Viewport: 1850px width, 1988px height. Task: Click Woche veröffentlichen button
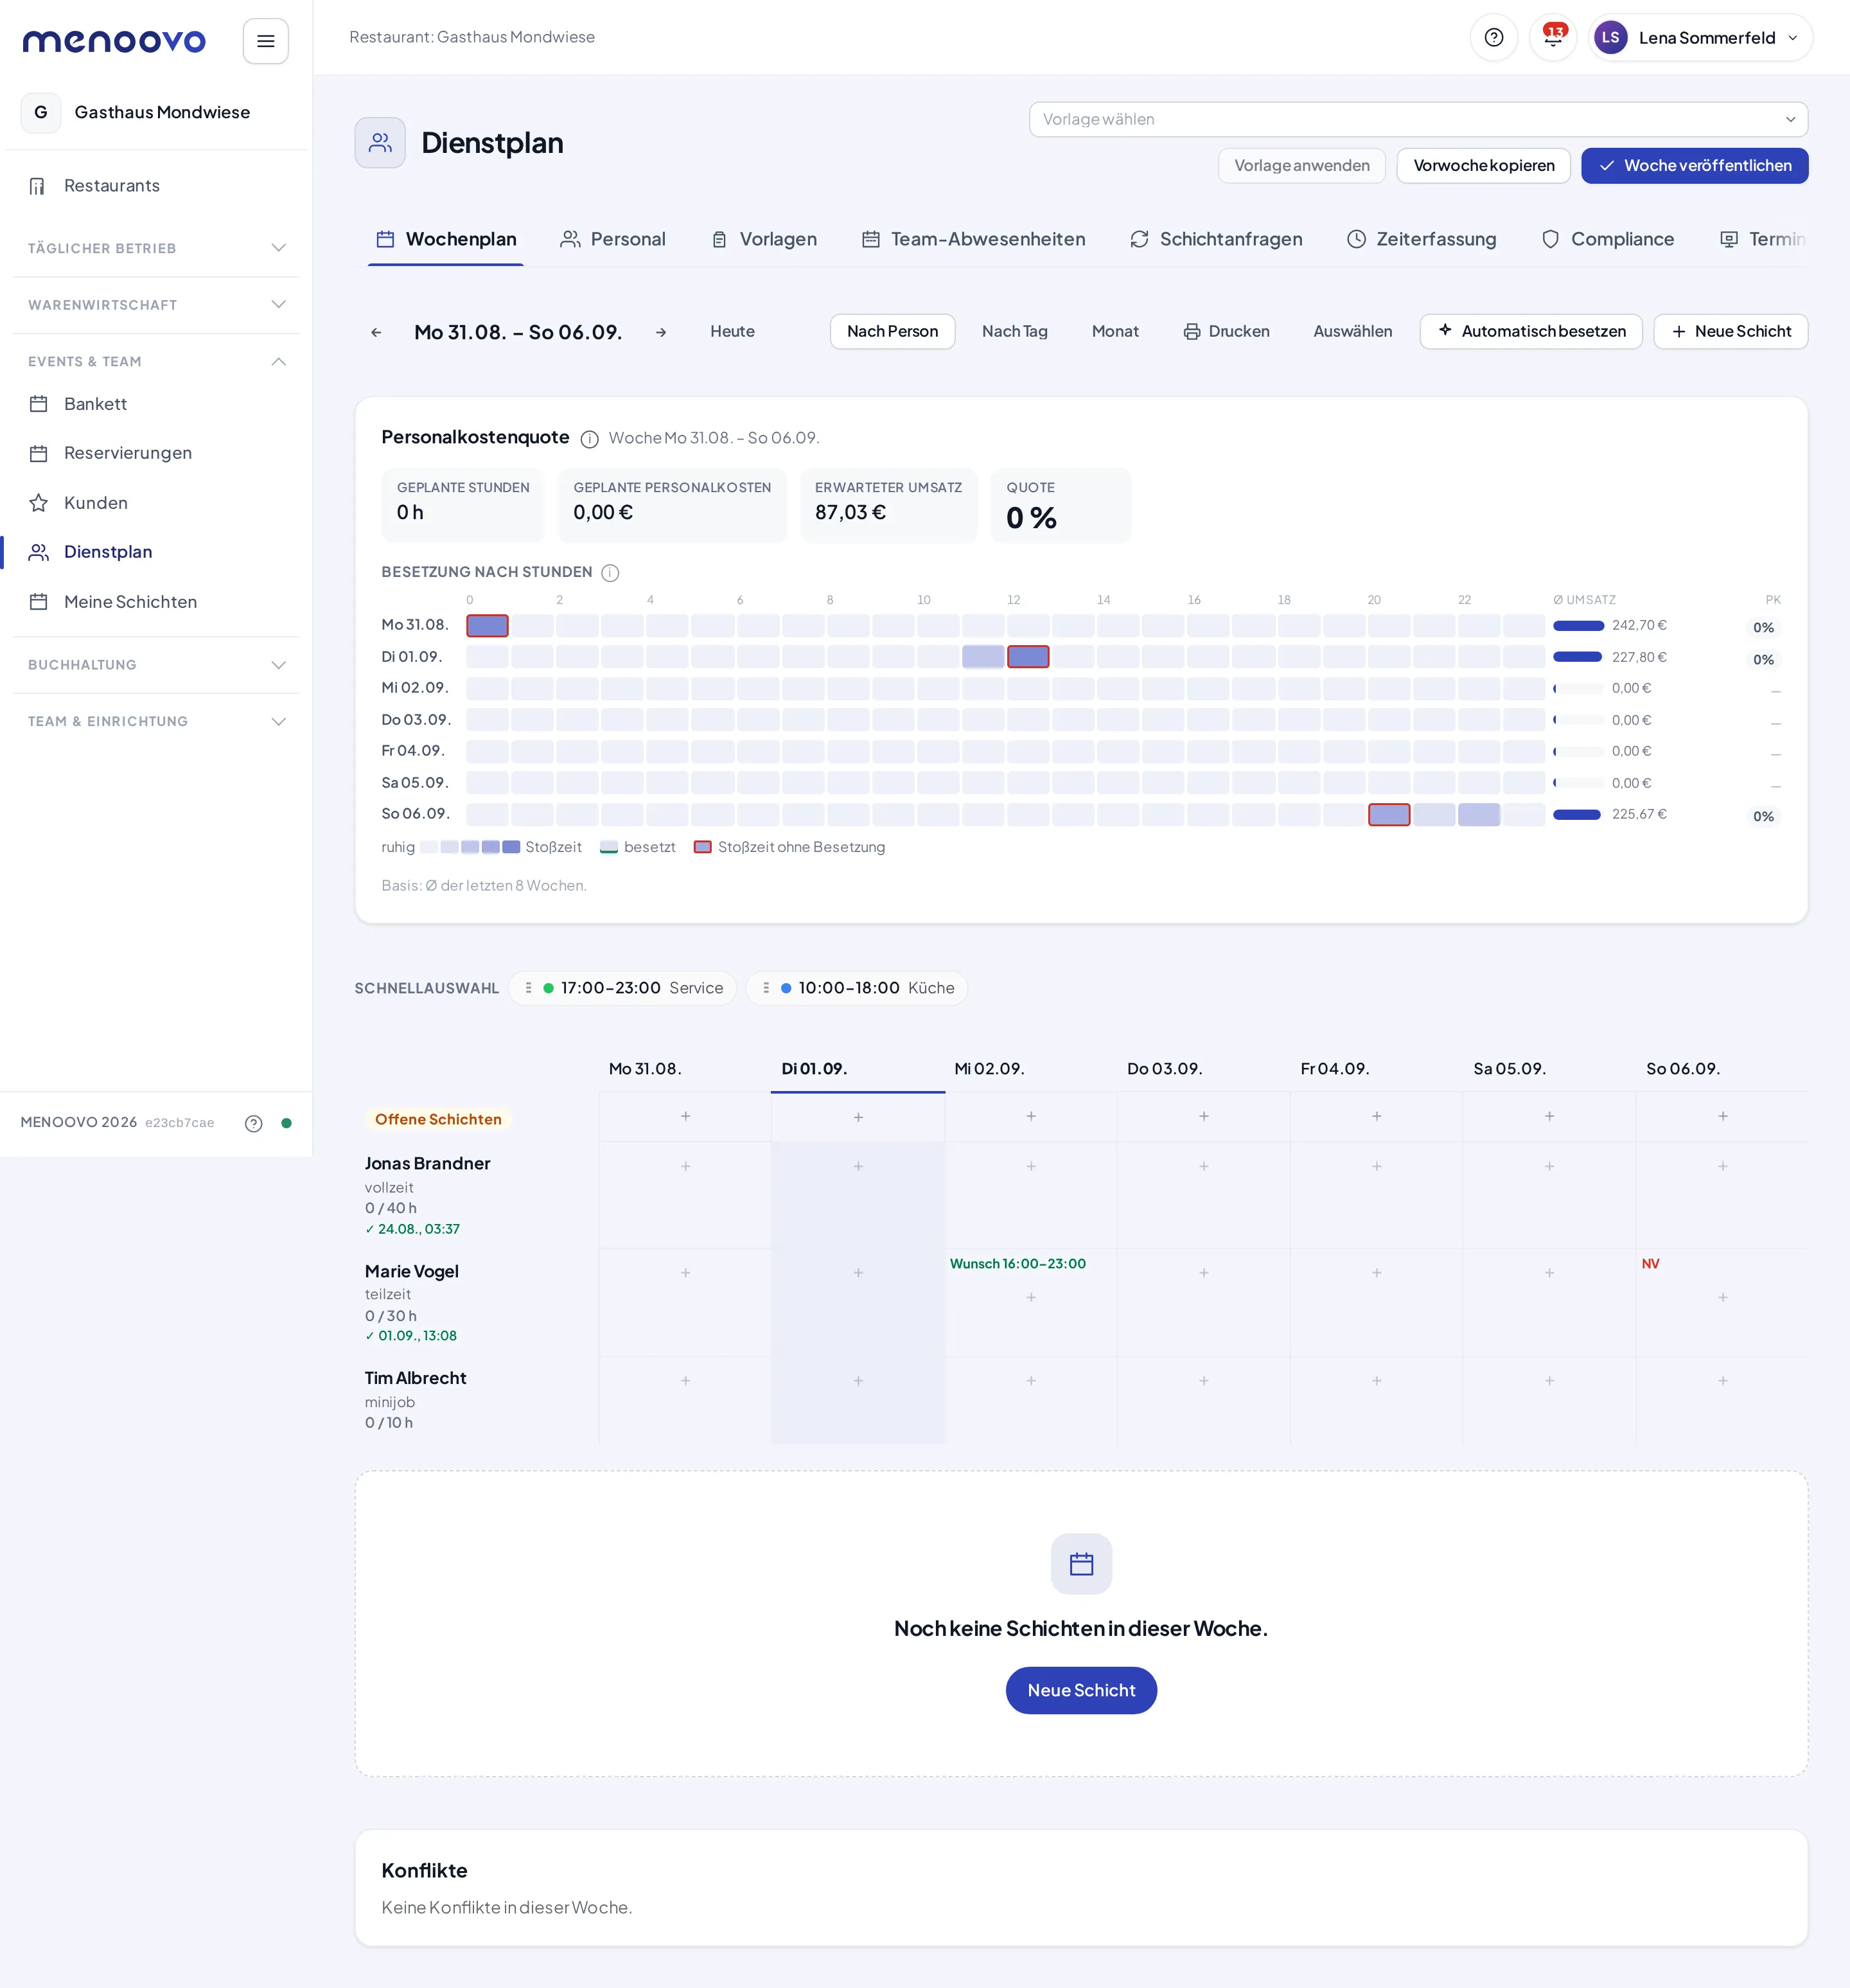click(x=1694, y=166)
